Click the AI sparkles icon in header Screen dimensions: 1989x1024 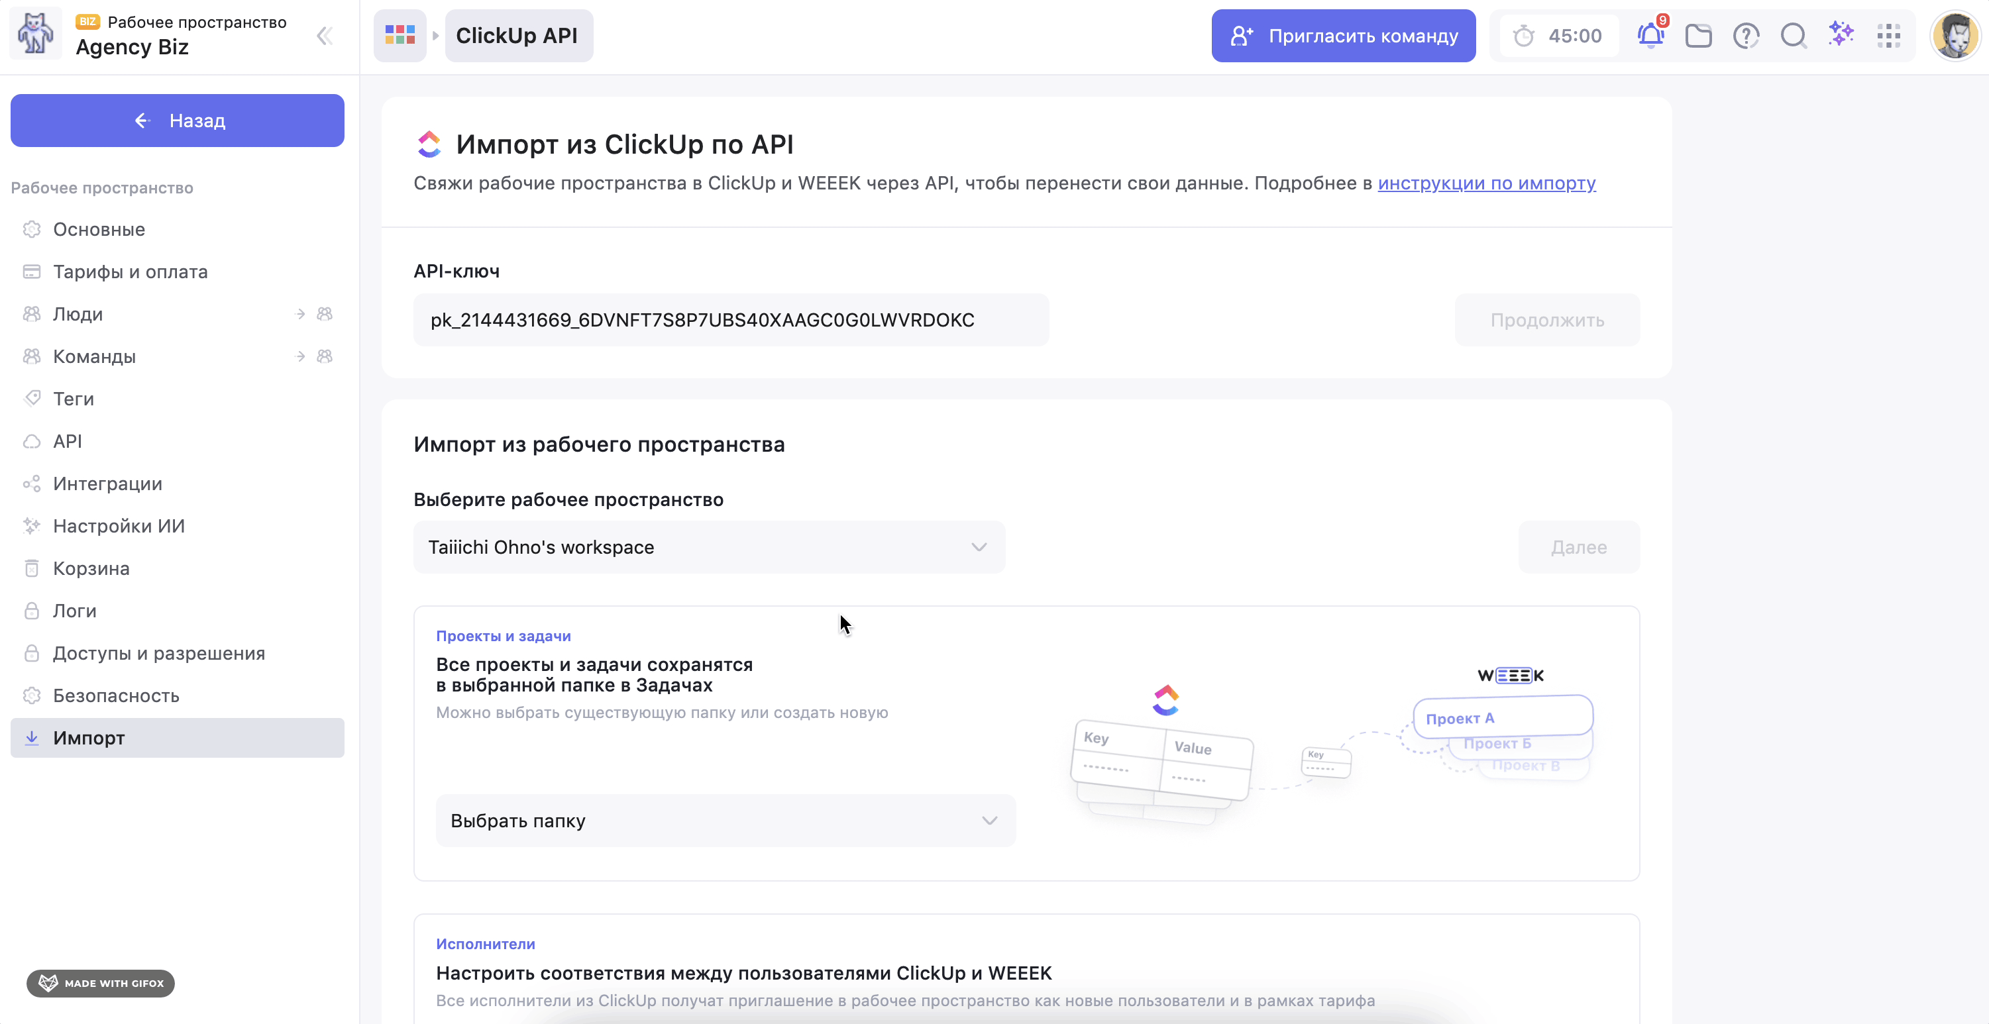1841,34
